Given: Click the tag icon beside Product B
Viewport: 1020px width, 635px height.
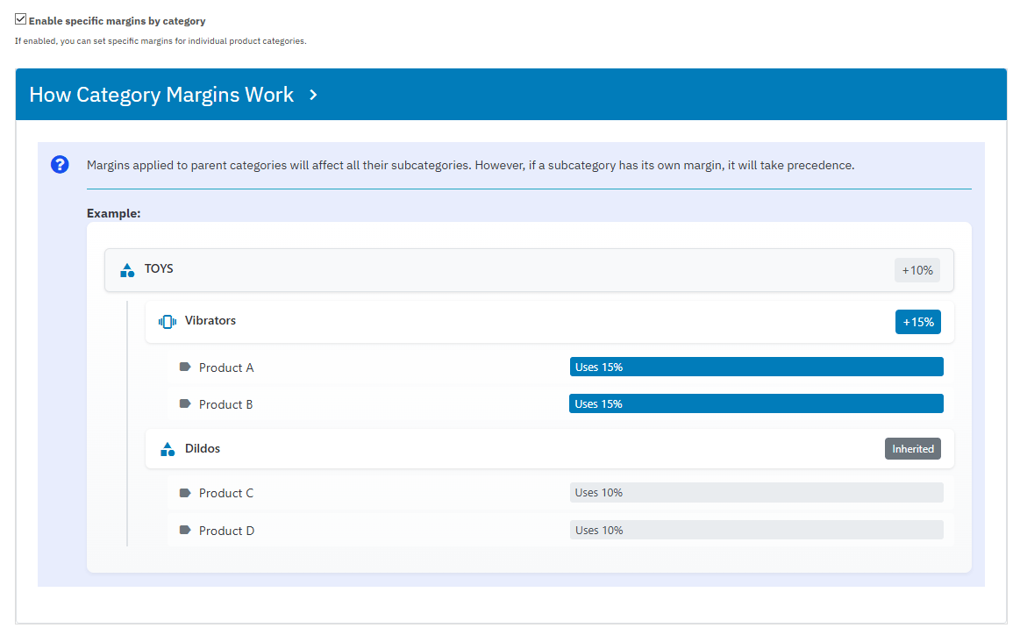Looking at the screenshot, I should 185,404.
